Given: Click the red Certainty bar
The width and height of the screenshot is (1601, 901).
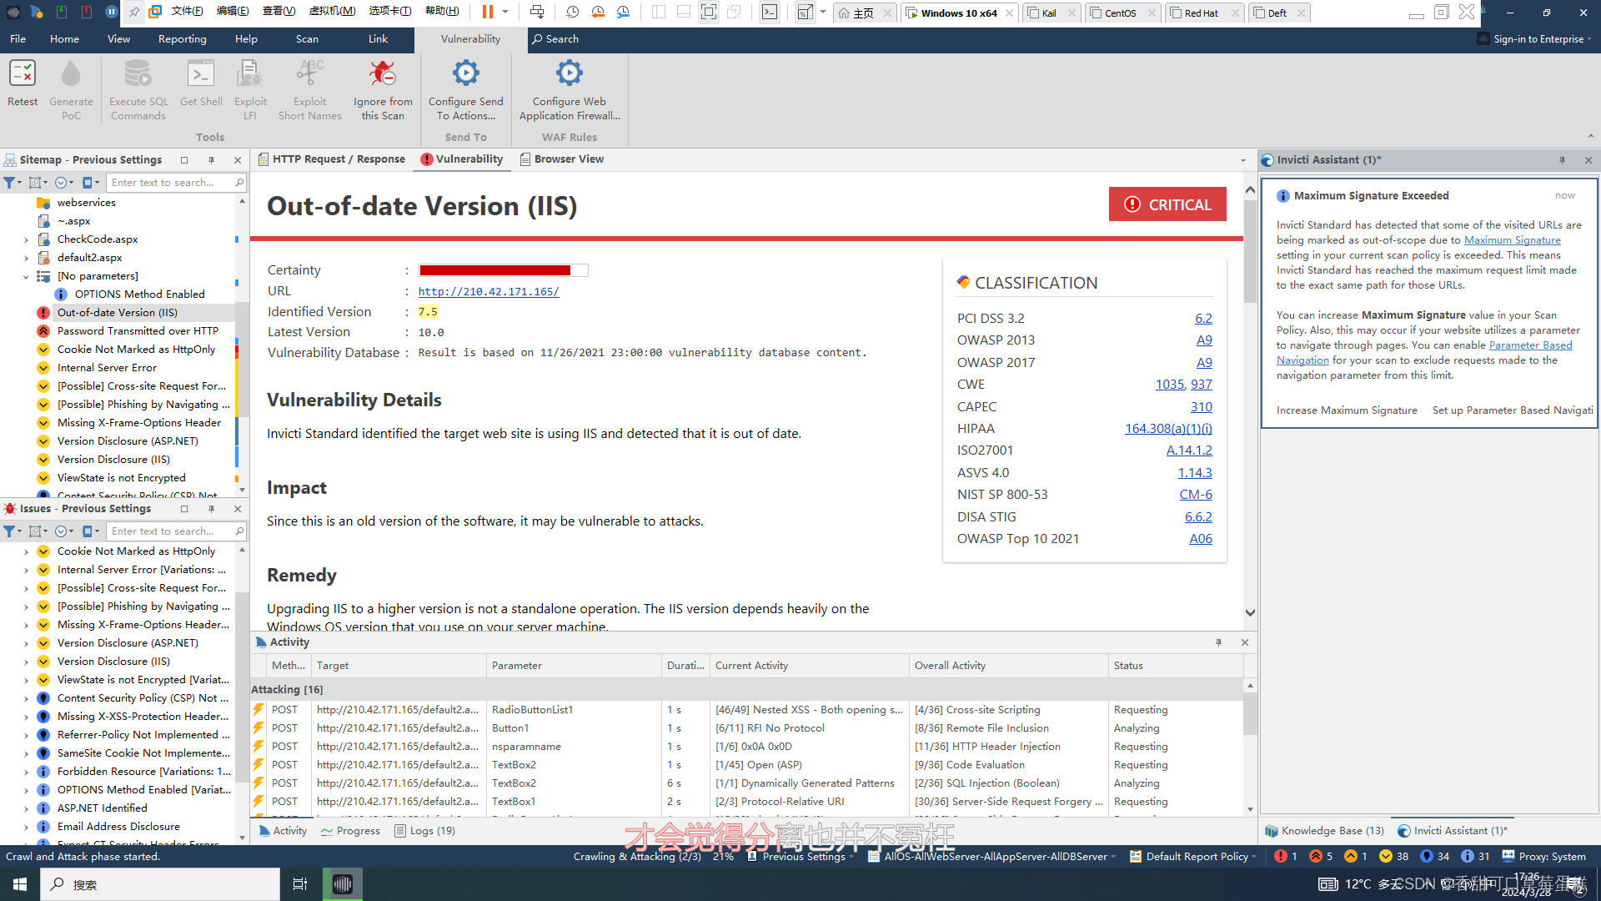Looking at the screenshot, I should coord(495,270).
